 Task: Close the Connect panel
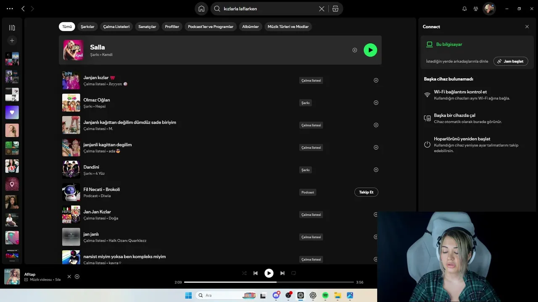527,26
